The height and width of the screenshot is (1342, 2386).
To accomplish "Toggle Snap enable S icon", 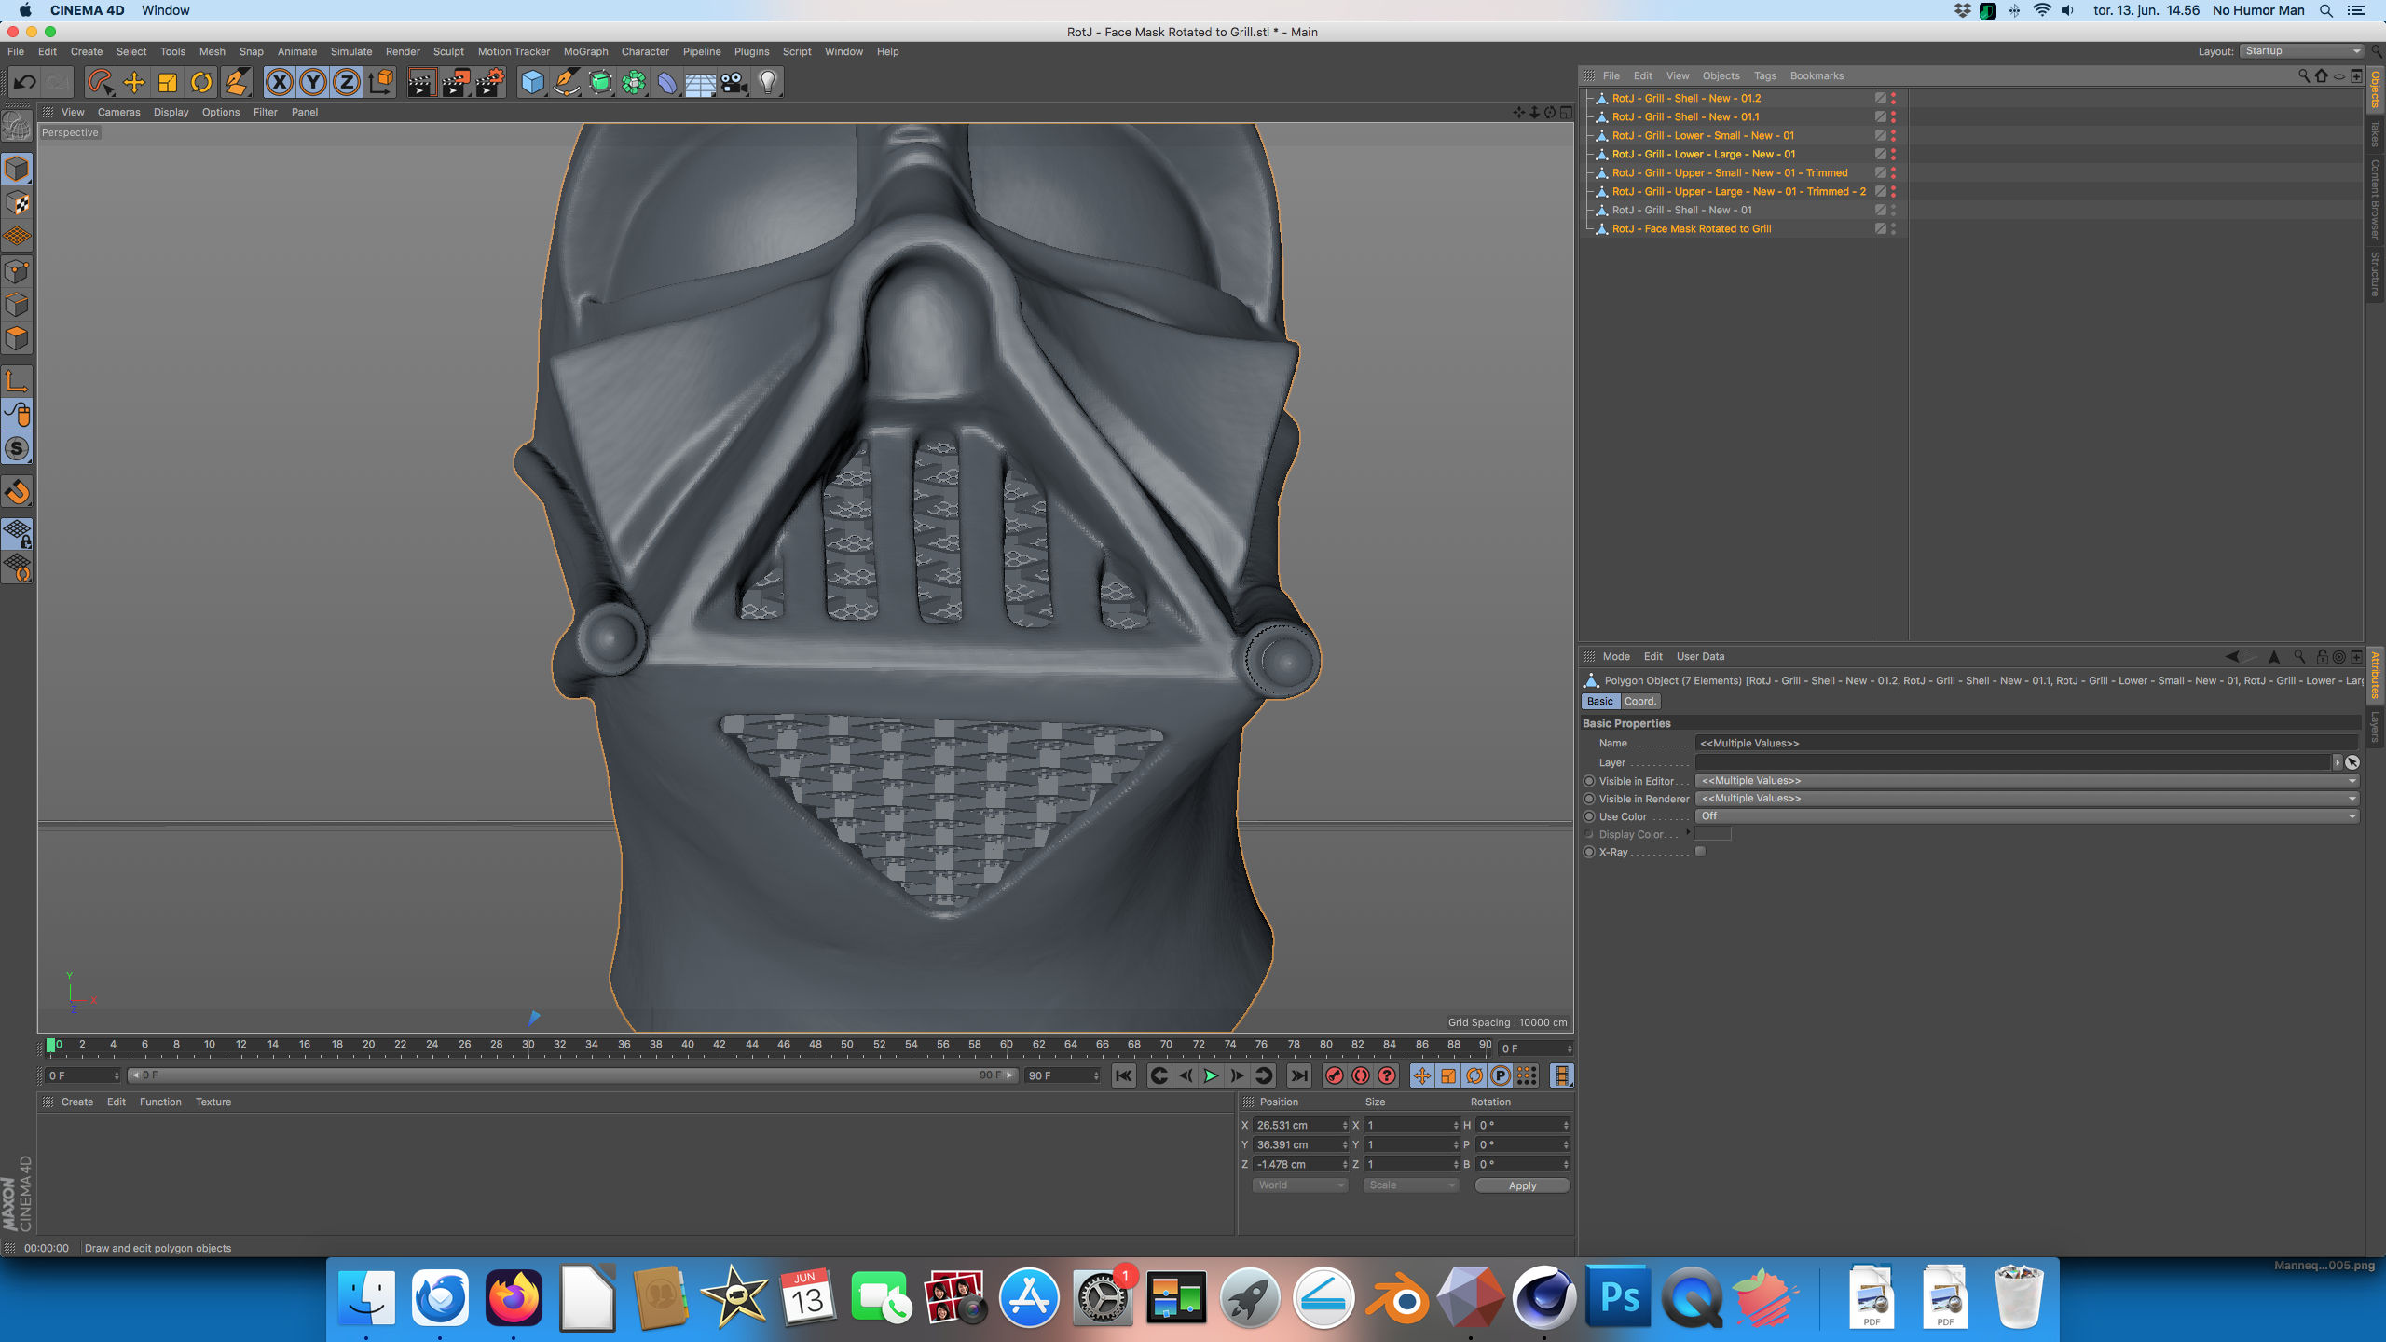I will 17,448.
